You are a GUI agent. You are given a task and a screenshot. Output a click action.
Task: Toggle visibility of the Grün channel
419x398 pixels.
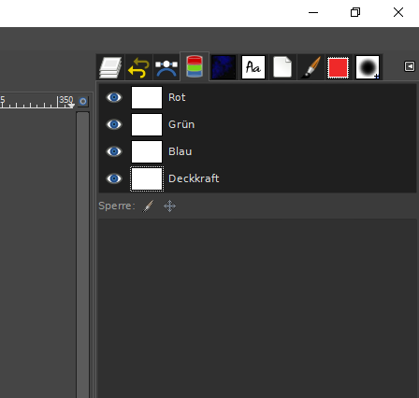(x=114, y=124)
